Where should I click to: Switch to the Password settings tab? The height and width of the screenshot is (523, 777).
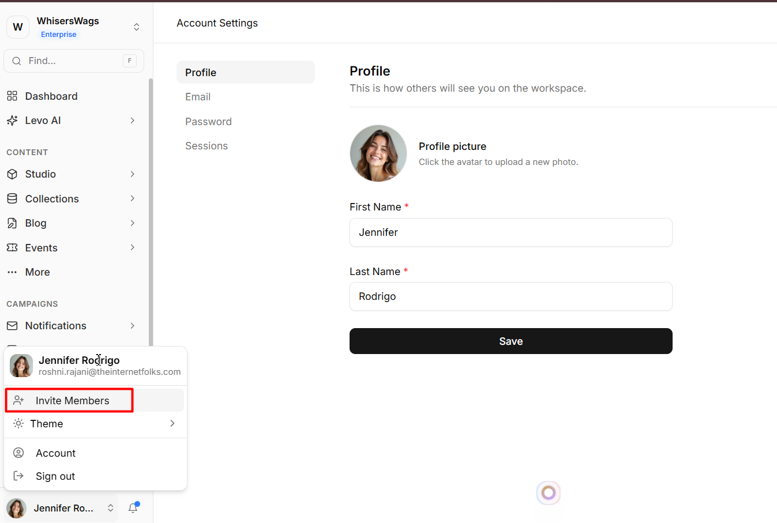coord(208,122)
